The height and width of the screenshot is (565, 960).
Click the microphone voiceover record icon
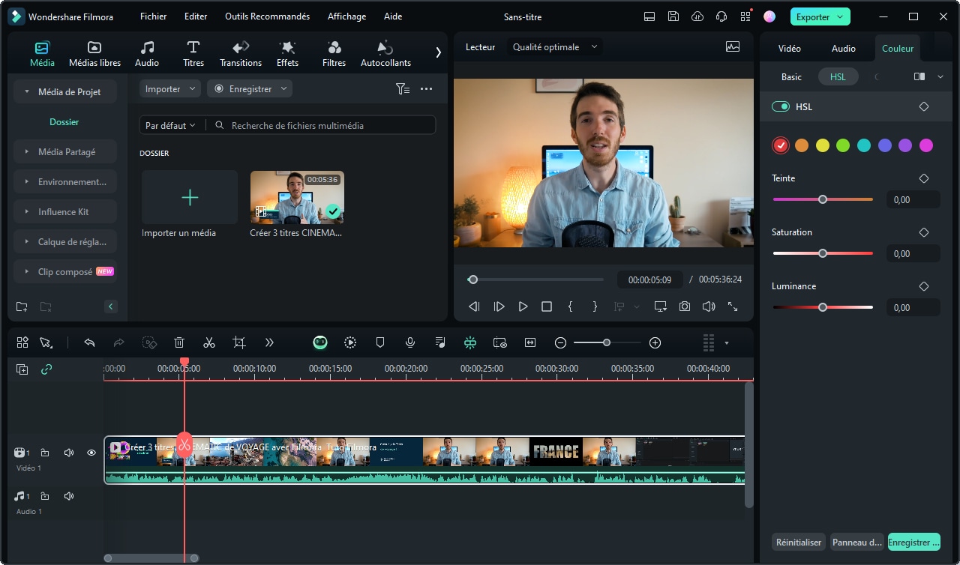[x=410, y=342]
